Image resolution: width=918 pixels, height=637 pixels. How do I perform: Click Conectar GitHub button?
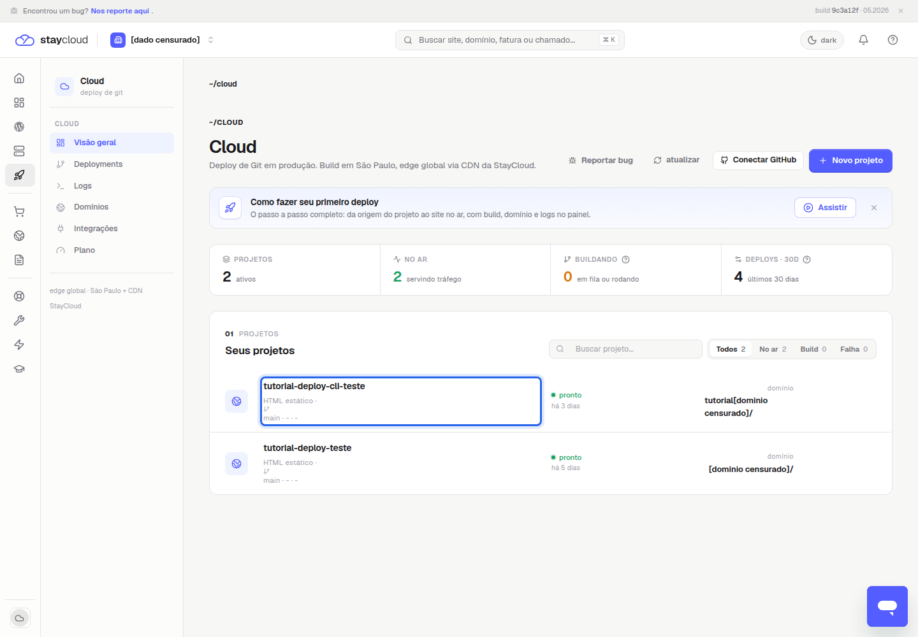pos(758,160)
